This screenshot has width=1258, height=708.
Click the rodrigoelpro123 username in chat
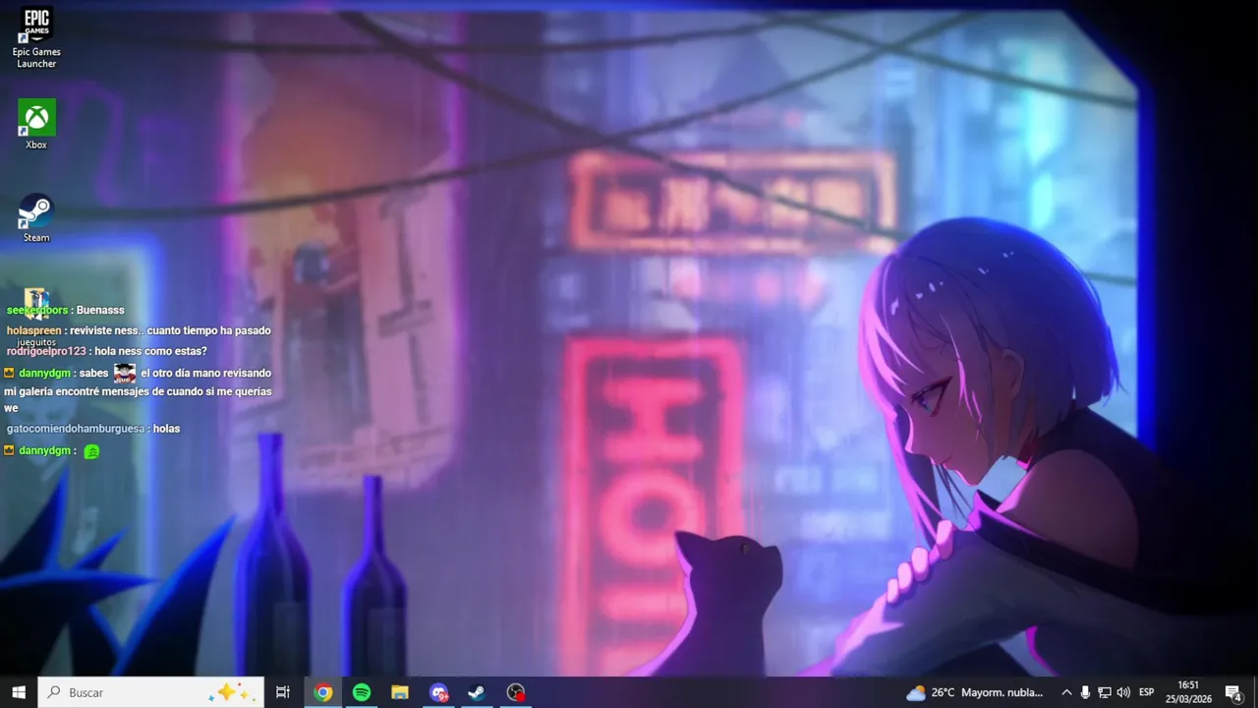pyautogui.click(x=46, y=351)
